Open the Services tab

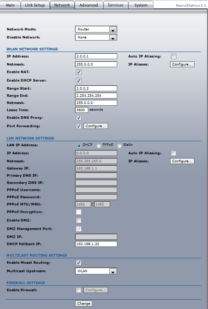[x=116, y=5]
